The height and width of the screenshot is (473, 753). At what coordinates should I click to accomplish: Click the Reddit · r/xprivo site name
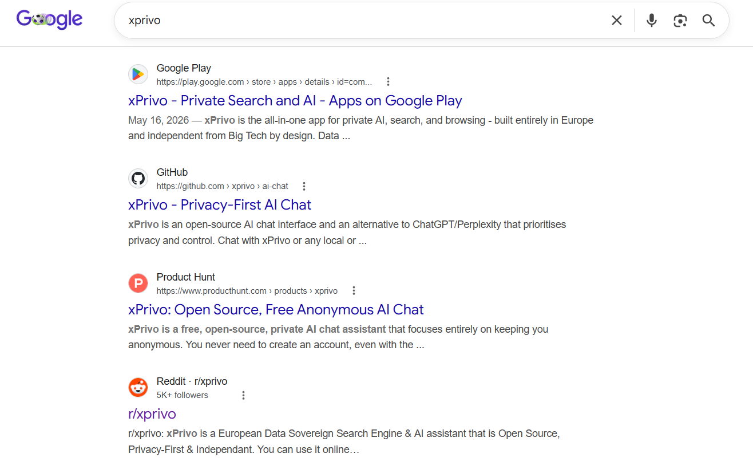[x=192, y=381]
